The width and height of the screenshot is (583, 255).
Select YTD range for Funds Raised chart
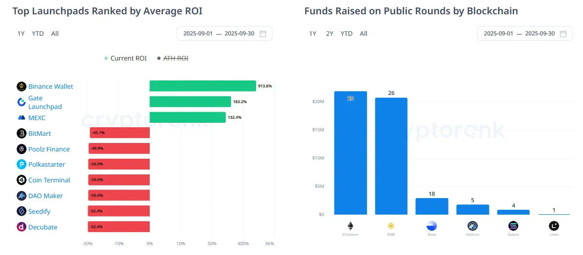[347, 34]
